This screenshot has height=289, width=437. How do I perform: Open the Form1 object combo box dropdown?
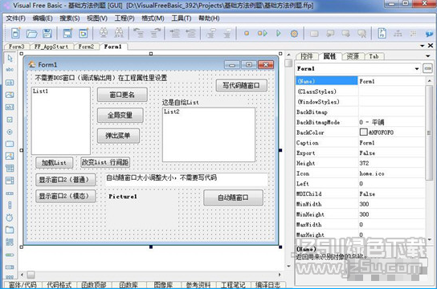(417, 68)
